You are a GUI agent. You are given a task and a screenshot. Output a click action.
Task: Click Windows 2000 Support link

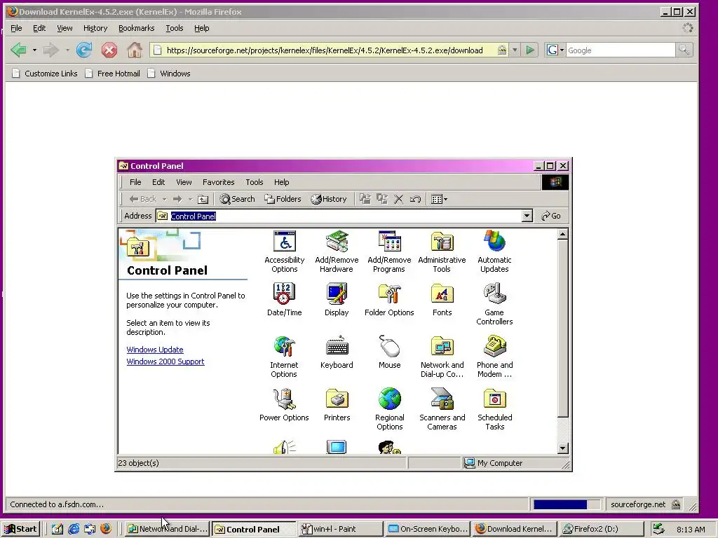[x=165, y=361]
